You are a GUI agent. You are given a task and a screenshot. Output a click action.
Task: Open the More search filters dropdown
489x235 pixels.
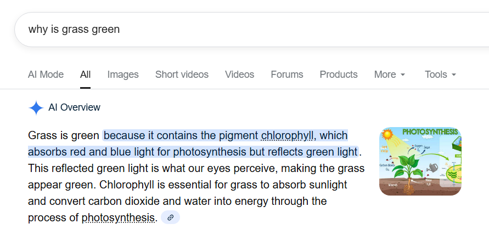click(390, 74)
